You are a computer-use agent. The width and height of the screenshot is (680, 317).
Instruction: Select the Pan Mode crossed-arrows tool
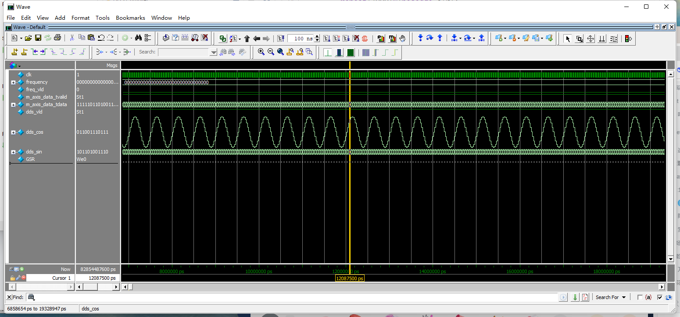pos(591,39)
